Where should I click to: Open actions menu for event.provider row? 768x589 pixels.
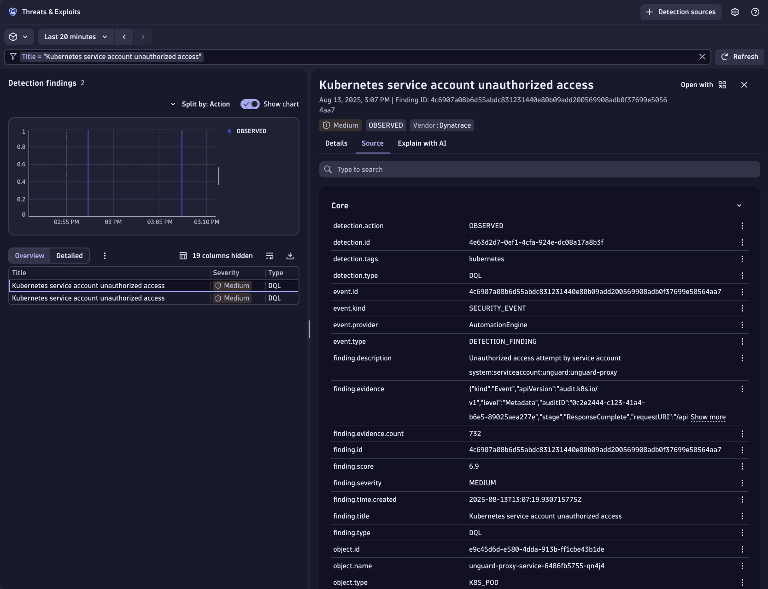pyautogui.click(x=742, y=325)
